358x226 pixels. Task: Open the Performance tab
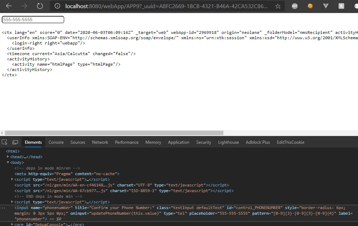pos(127,142)
